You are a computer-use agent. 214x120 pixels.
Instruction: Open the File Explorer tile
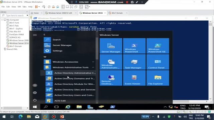158,78
